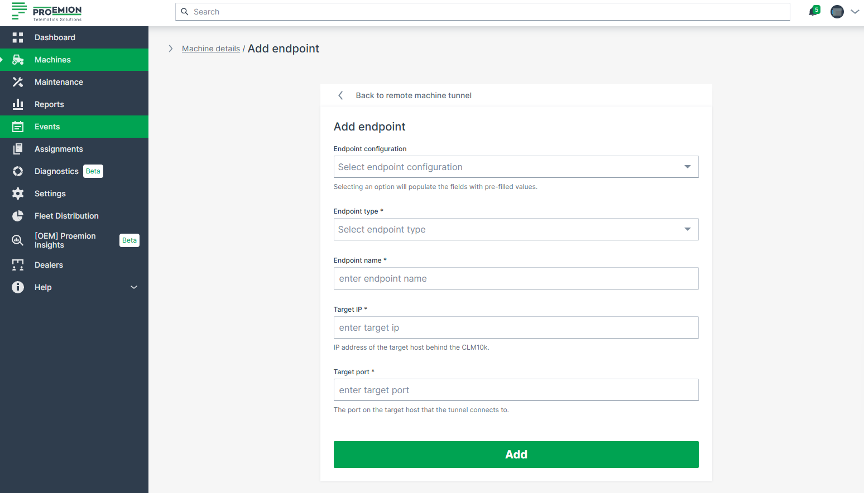Open the Endpoint configuration dropdown
Image resolution: width=864 pixels, height=493 pixels.
coord(516,167)
